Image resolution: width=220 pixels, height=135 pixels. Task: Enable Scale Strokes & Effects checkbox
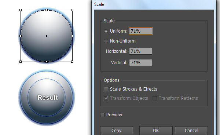[x=106, y=89]
